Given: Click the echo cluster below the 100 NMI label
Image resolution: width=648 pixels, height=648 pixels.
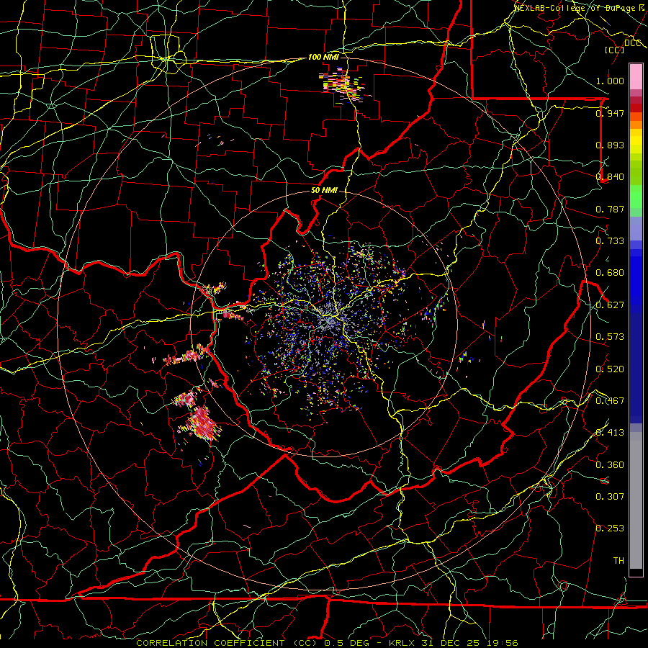Looking at the screenshot, I should 341,86.
